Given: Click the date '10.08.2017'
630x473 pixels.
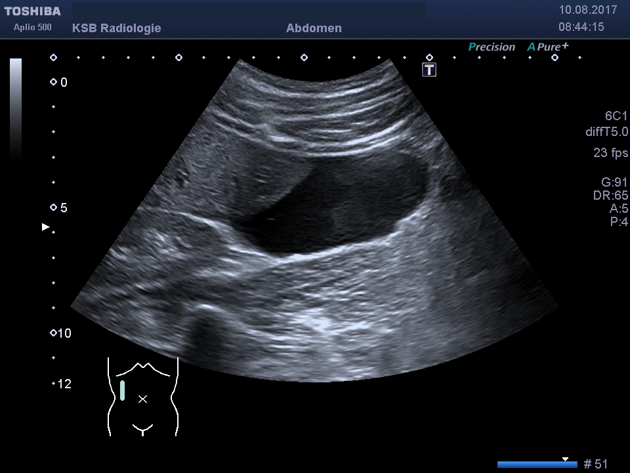Looking at the screenshot, I should [588, 10].
